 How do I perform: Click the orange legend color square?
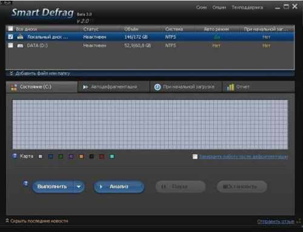pos(81,156)
